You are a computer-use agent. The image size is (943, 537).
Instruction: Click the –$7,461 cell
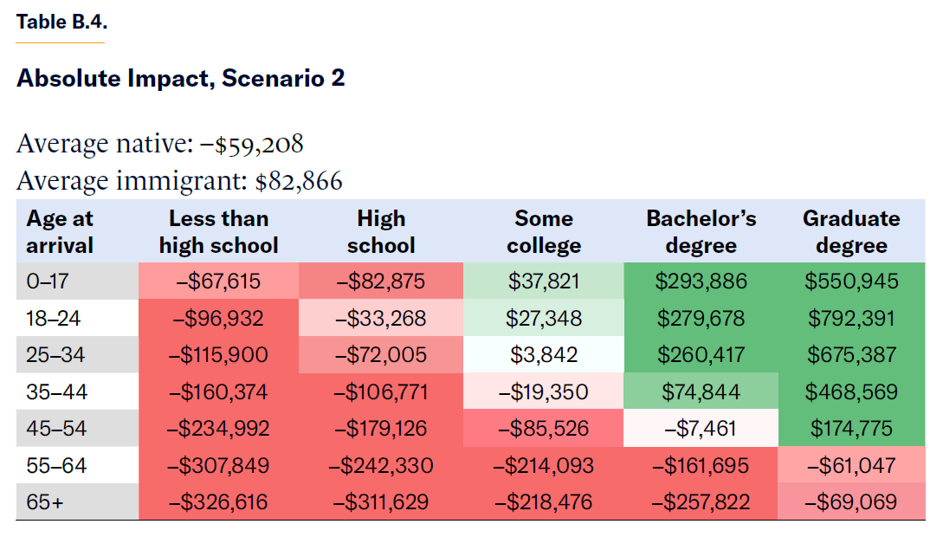701,429
